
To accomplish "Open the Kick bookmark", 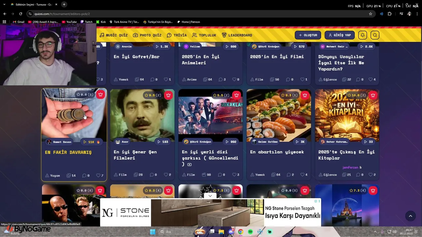I will (x=101, y=22).
